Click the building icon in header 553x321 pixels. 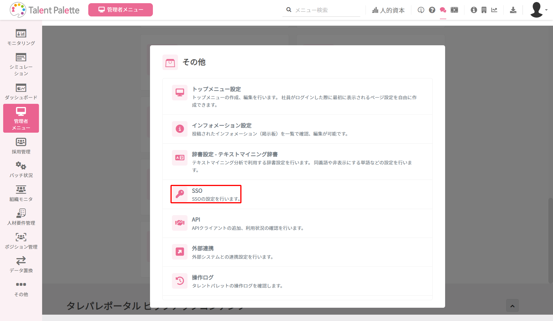coord(484,10)
